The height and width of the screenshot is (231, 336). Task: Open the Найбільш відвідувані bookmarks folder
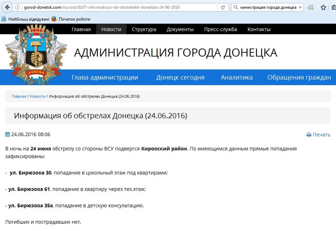coord(25,19)
